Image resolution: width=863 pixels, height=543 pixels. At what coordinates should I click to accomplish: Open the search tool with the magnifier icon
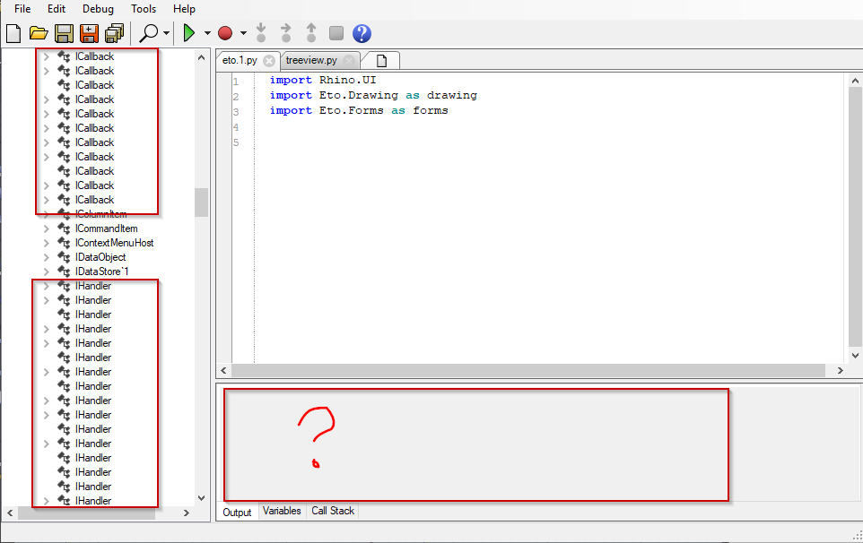(147, 32)
